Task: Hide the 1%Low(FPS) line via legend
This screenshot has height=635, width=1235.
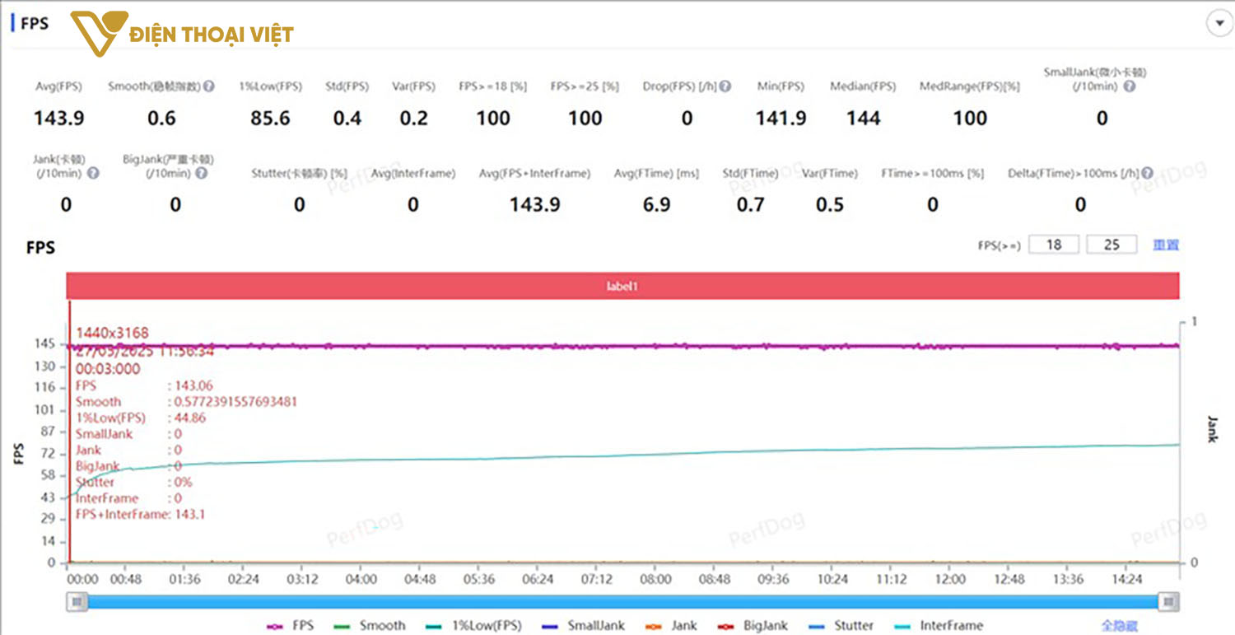Action: [474, 626]
